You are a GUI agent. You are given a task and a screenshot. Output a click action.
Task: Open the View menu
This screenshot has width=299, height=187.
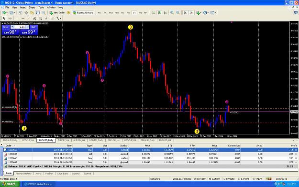click(14, 8)
